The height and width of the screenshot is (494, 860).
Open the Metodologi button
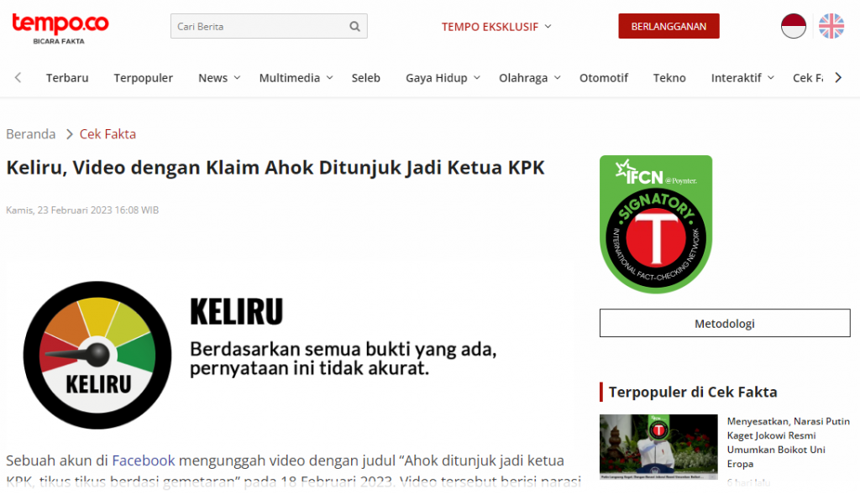coord(725,323)
